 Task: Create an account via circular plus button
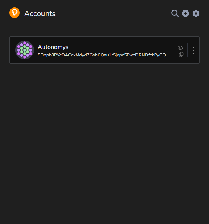click(x=185, y=13)
